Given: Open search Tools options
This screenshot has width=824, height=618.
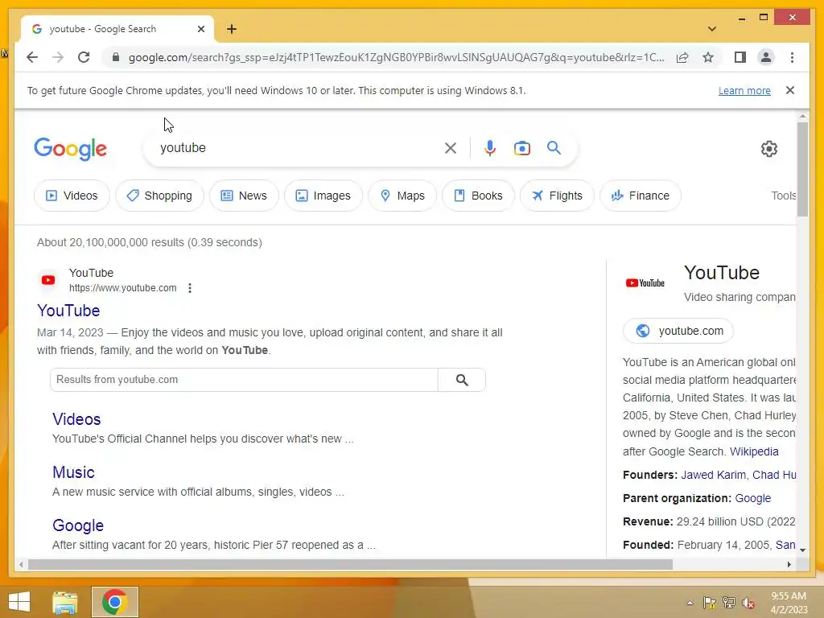Looking at the screenshot, I should pyautogui.click(x=784, y=196).
